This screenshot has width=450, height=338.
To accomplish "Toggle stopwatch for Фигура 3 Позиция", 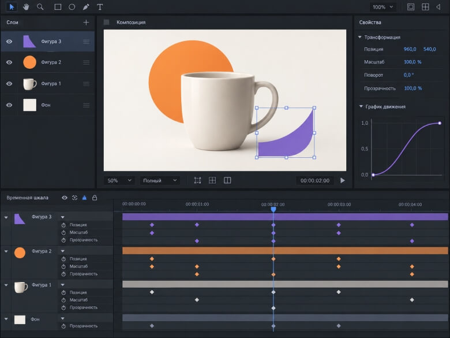I will click(63, 225).
